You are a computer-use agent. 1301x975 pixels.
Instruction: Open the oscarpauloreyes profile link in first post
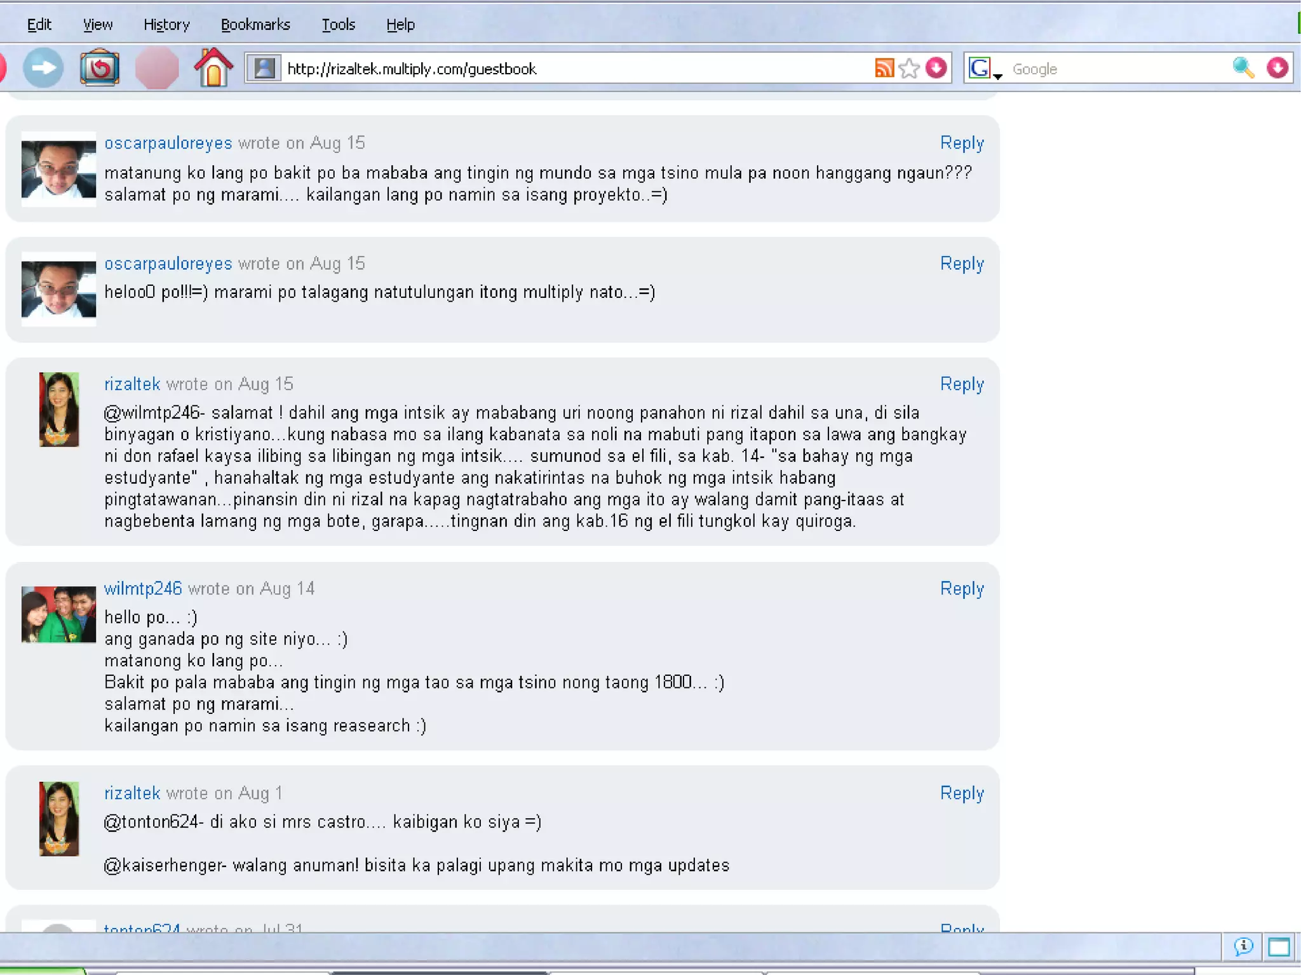point(168,143)
